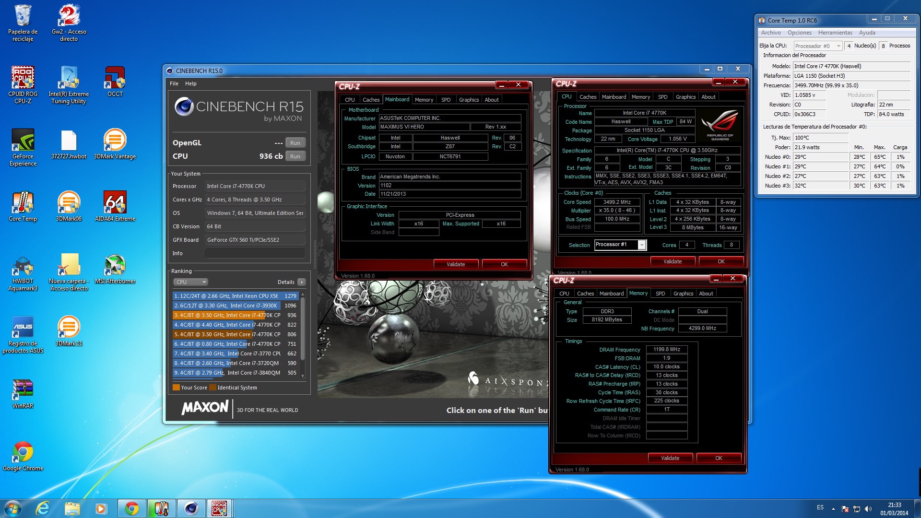Screen dimensions: 921x518
Task: Click the clock showing 21:33
Action: point(894,505)
